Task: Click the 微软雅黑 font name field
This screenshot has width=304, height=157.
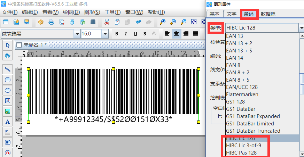Action: click(37, 34)
